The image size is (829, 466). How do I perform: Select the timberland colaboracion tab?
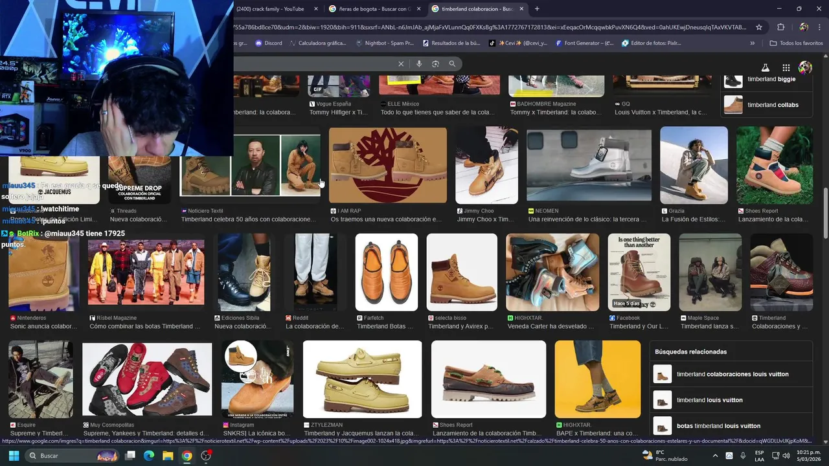pyautogui.click(x=477, y=9)
